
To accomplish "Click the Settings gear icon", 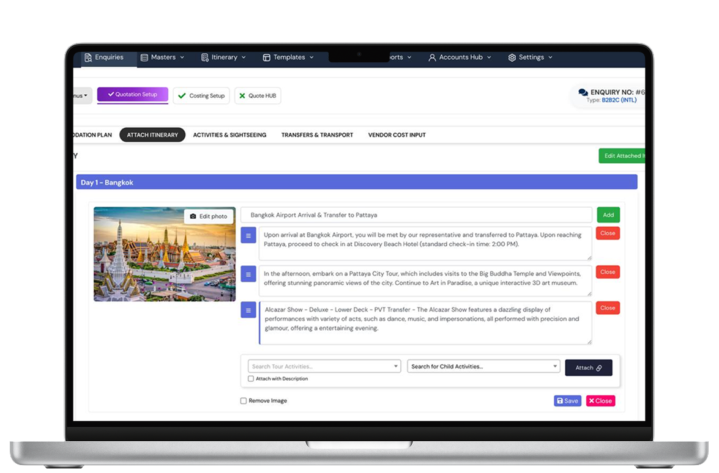I will pyautogui.click(x=512, y=57).
